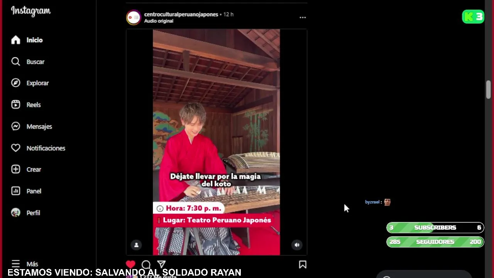Open Mensajes messenger icon
494x278 pixels.
tap(15, 126)
